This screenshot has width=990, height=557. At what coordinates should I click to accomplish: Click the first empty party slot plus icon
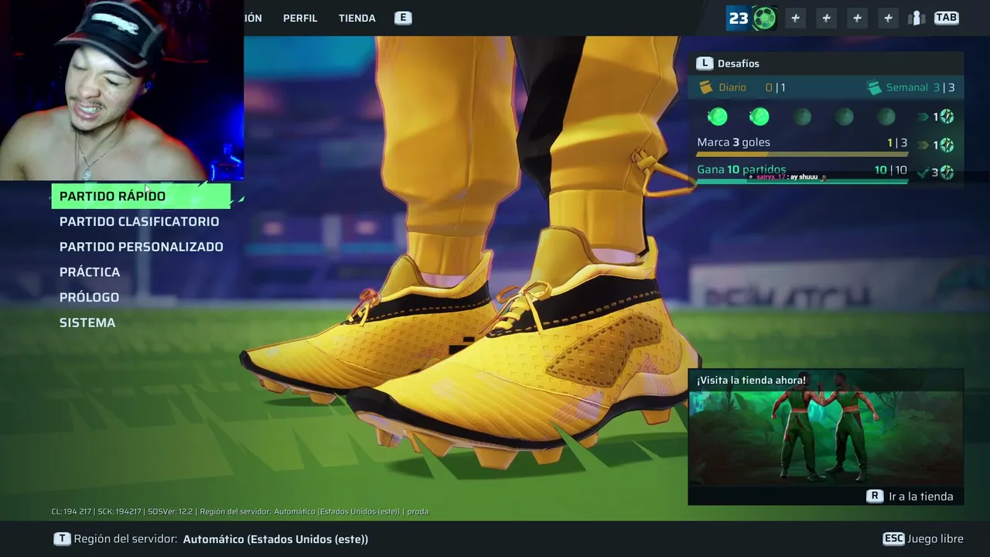tap(795, 18)
